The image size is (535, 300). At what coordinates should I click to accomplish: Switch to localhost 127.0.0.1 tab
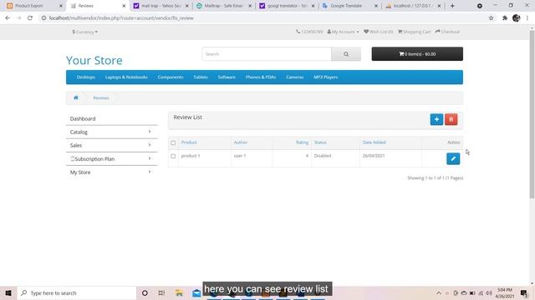point(413,6)
